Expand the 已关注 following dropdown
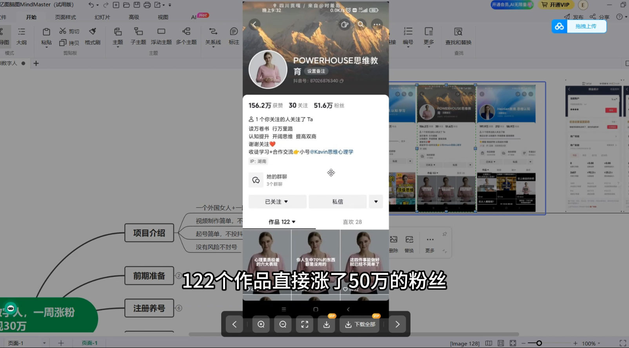 pos(277,202)
